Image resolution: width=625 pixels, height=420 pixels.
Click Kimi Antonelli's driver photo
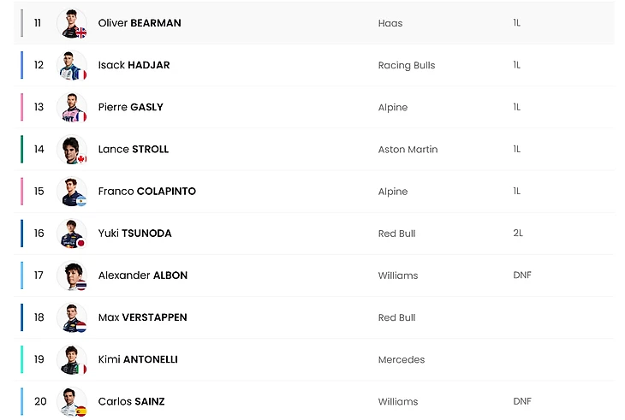tap(72, 359)
